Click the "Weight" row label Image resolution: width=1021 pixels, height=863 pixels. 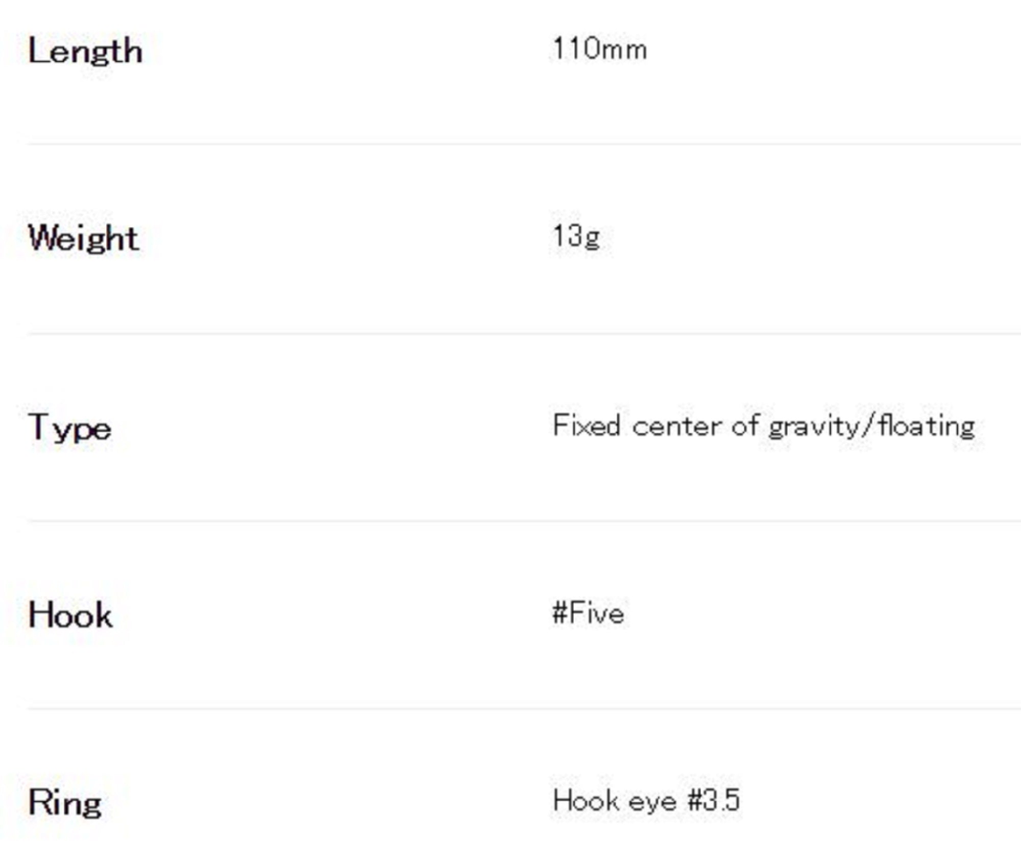coord(83,238)
